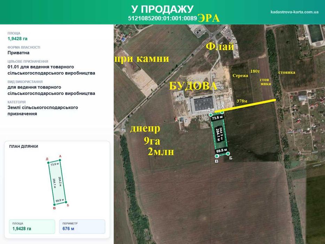325x244 pixels.
Task: Click the 264.1 м side length label on the map
Action: pos(218,135)
